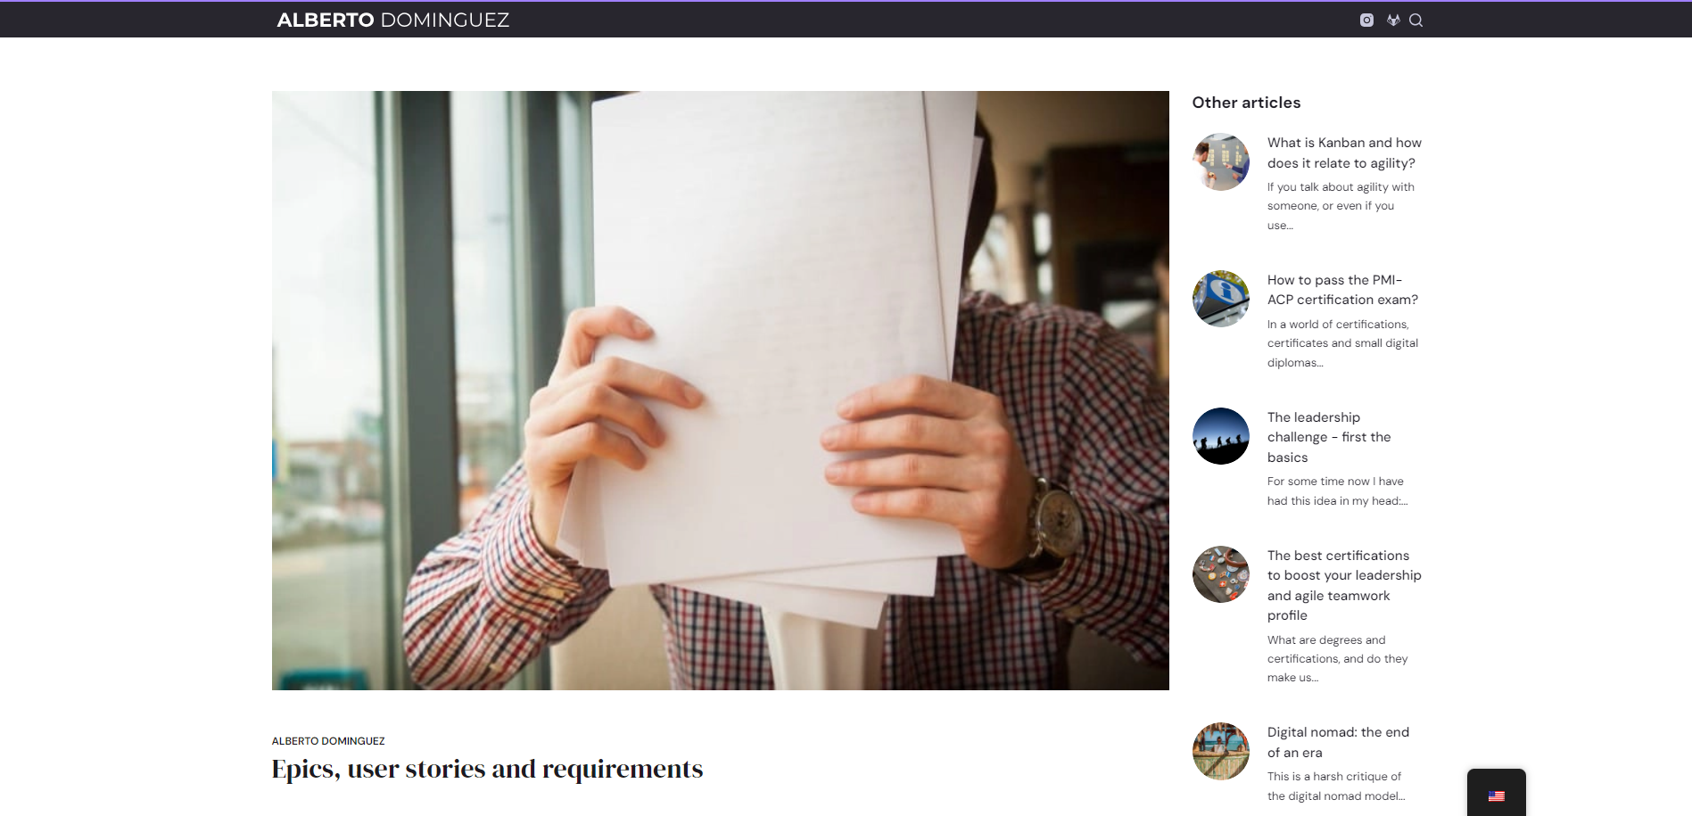Screen dimensions: 1692x816
Task: Open 'What is Kanban' article title
Action: [x=1343, y=152]
